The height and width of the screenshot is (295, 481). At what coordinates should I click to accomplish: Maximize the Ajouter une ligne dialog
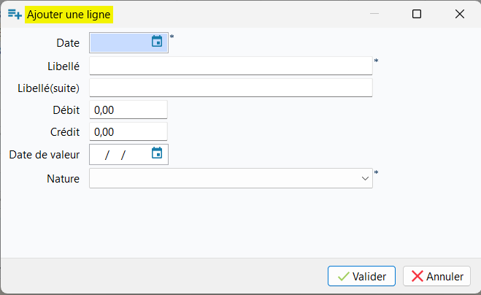(x=417, y=14)
